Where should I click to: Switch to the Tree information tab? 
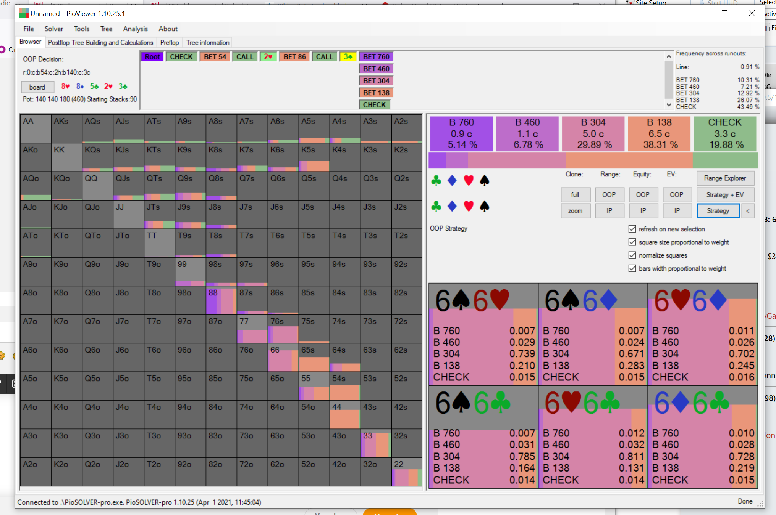point(208,43)
